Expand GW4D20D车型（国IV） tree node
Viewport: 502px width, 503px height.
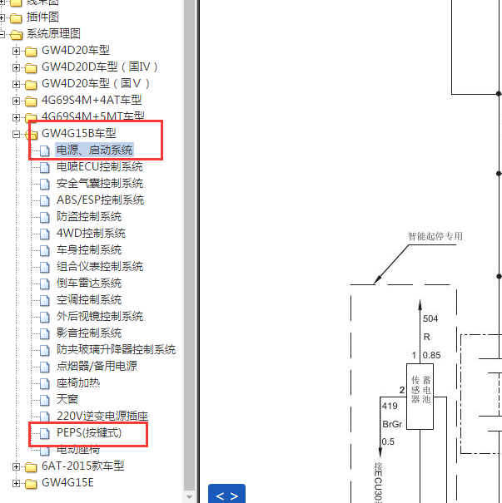[16, 67]
